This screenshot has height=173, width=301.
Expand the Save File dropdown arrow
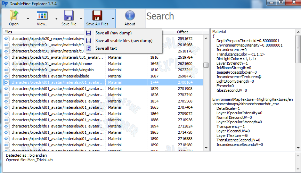pyautogui.click(x=81, y=19)
